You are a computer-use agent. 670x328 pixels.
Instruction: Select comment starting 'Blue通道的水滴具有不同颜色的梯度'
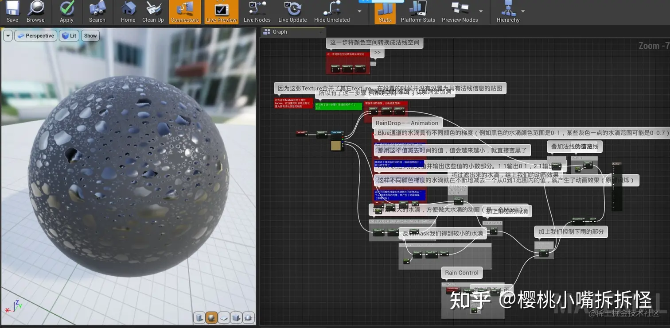pyautogui.click(x=521, y=132)
